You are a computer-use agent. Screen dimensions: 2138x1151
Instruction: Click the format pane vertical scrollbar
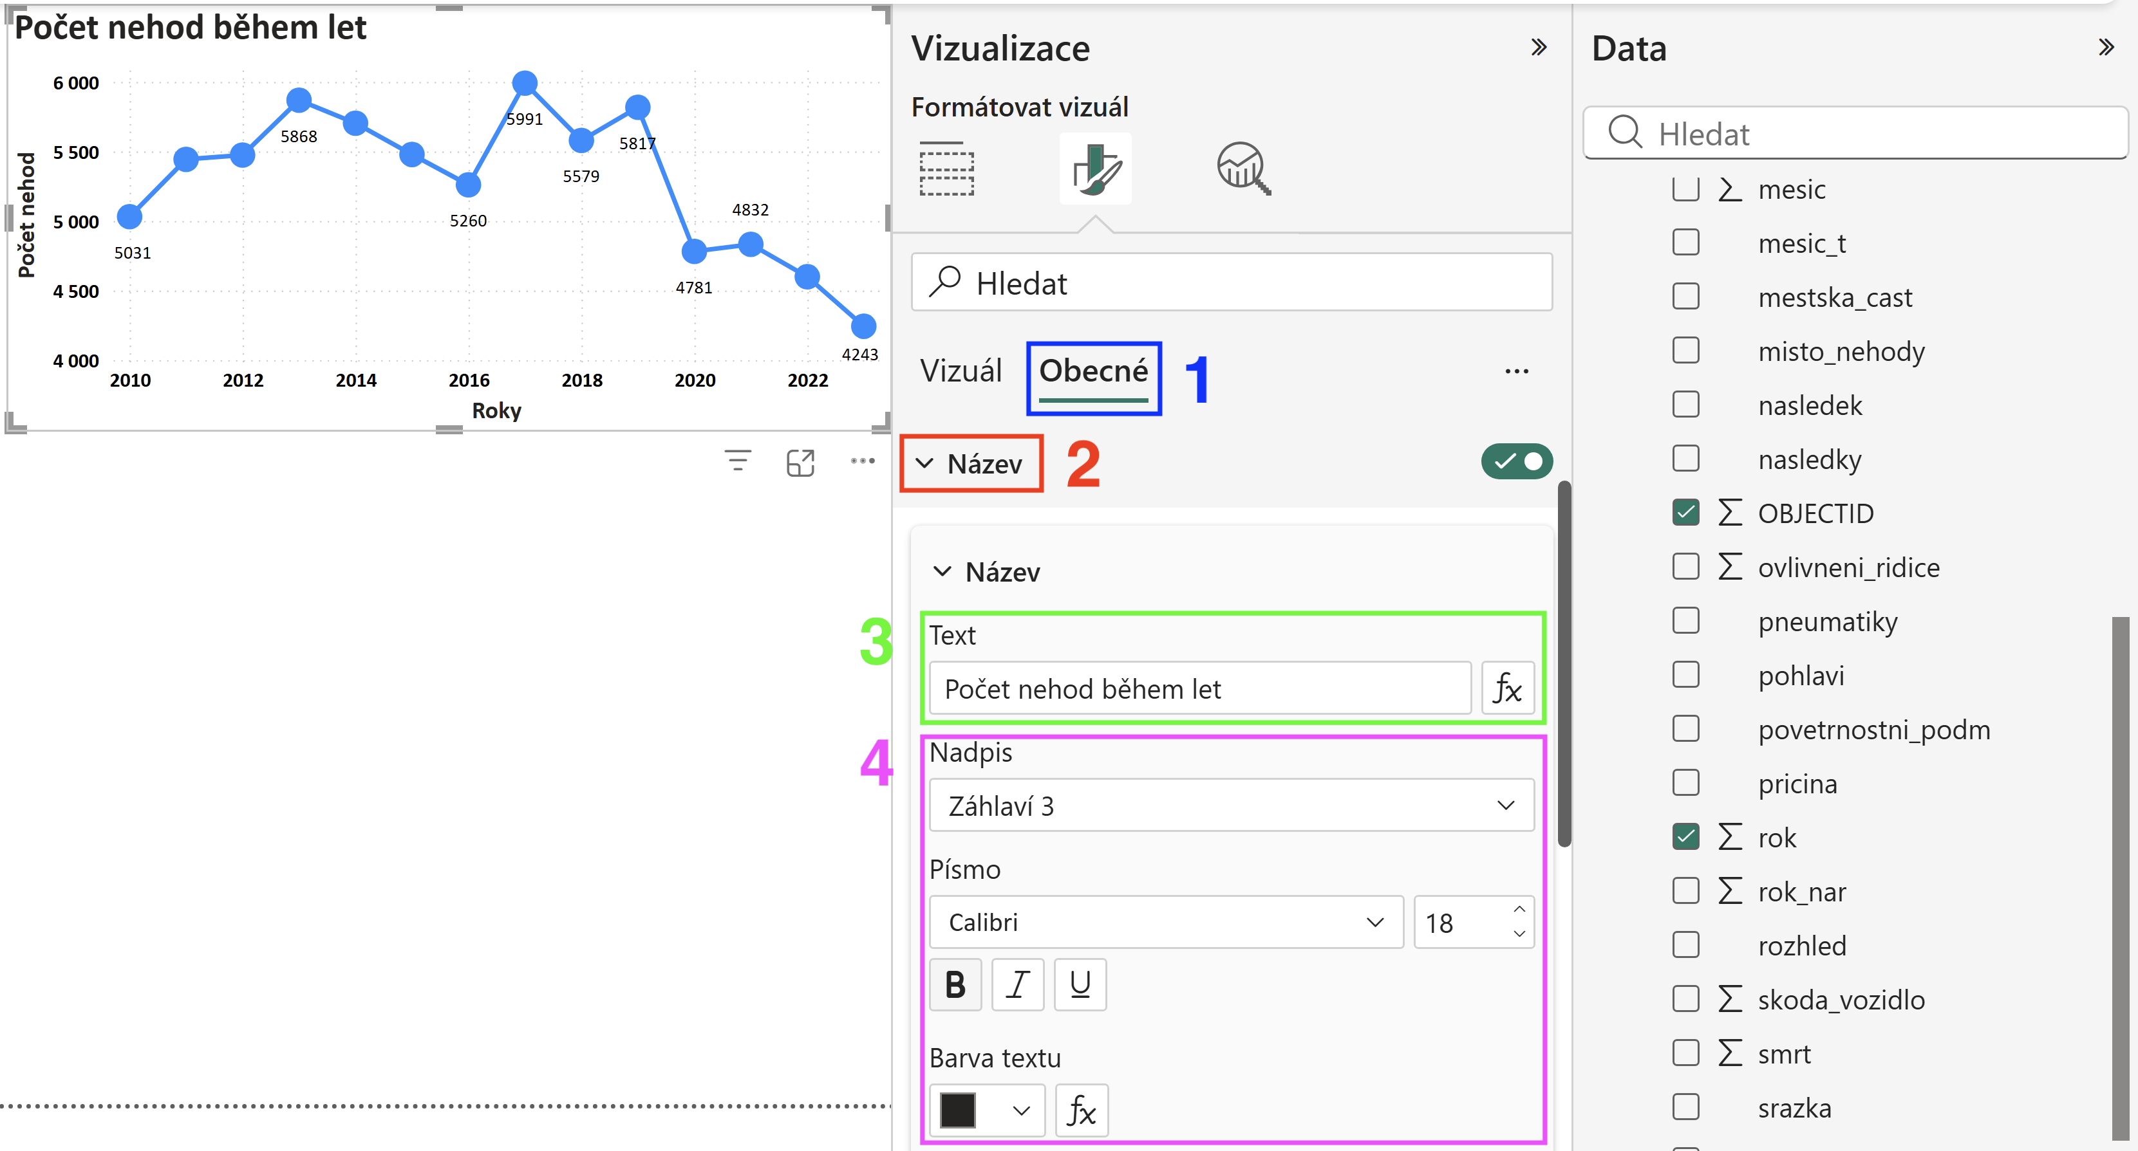[x=1564, y=663]
